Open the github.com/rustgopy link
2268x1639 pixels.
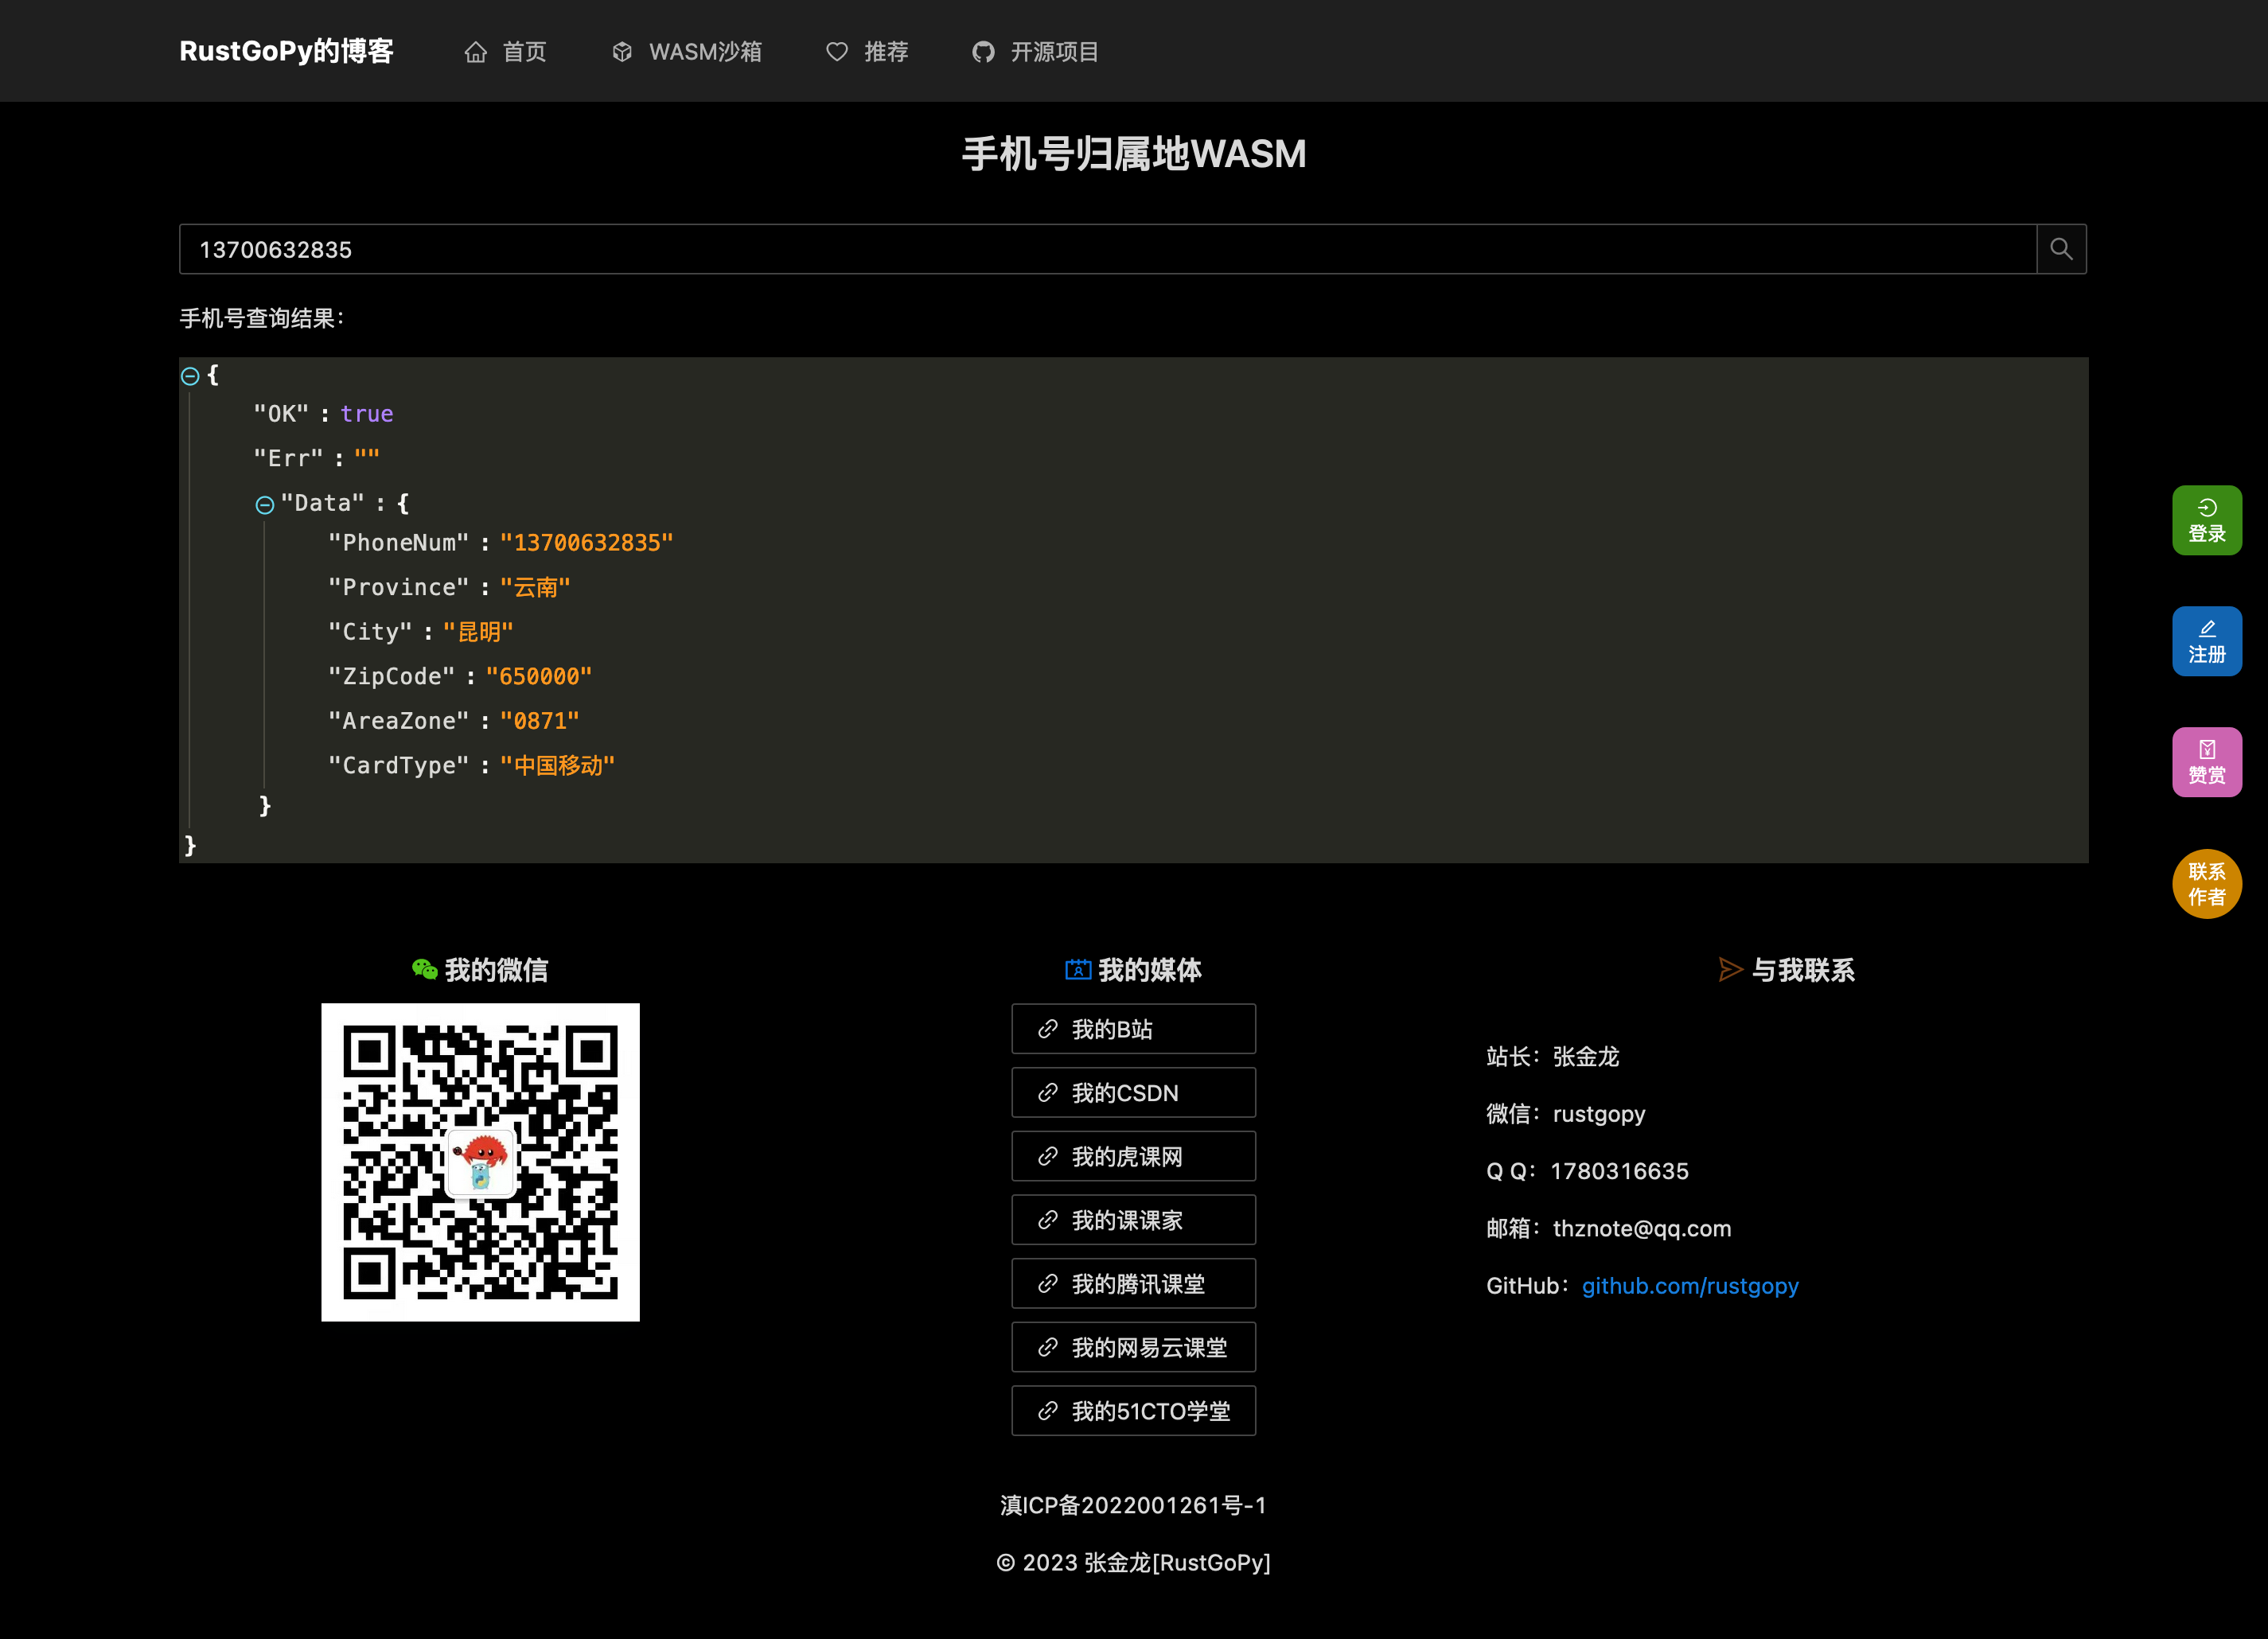tap(1689, 1286)
